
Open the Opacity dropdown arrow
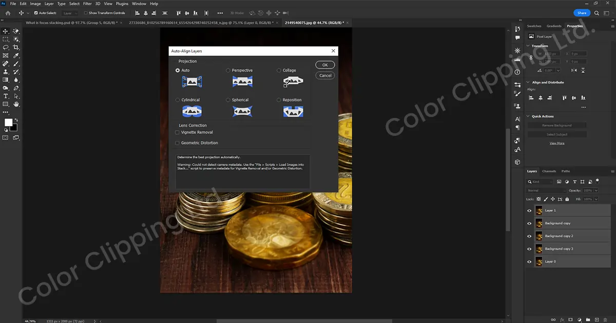click(x=595, y=190)
